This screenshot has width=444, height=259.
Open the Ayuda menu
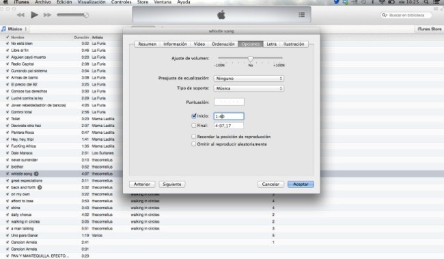click(184, 2)
